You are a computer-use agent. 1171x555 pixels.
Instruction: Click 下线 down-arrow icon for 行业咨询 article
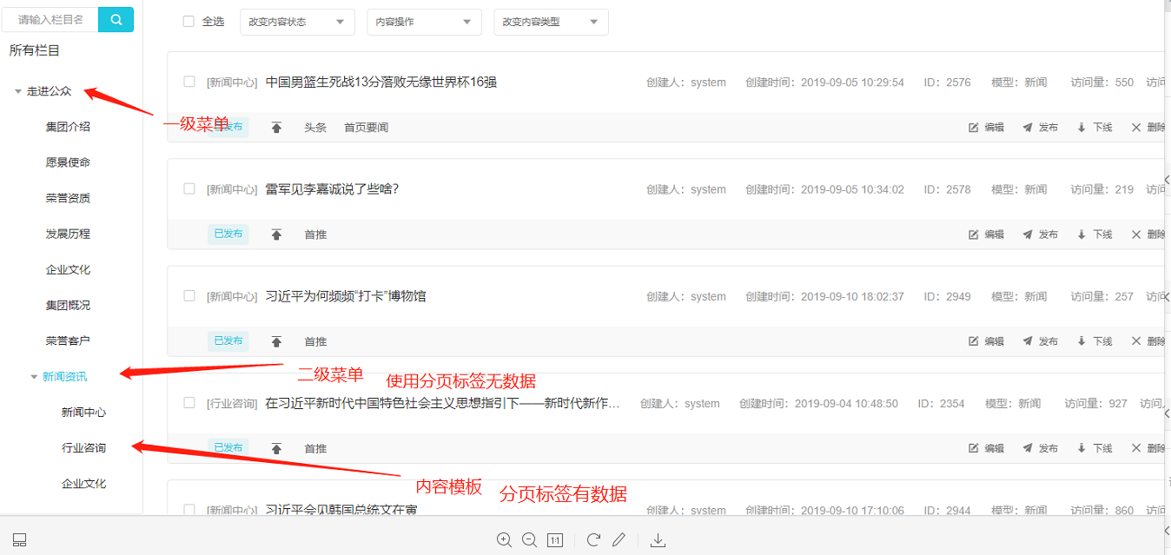coord(1082,448)
